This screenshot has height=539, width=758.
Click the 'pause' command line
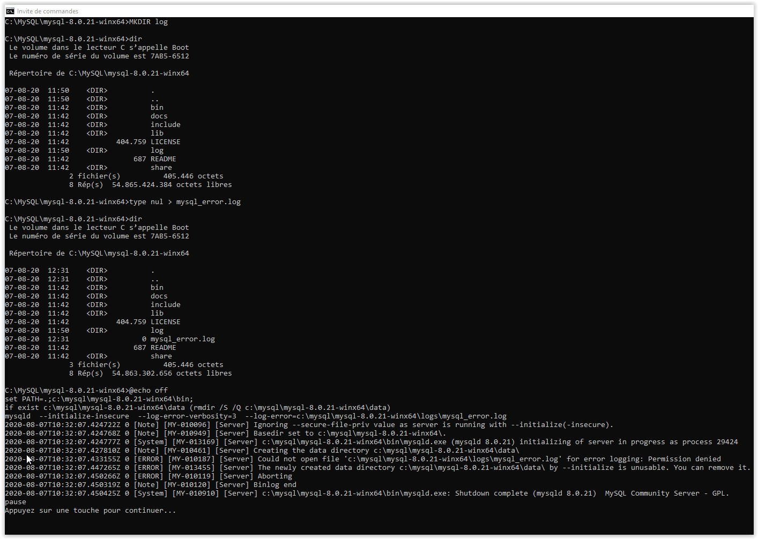(16, 502)
